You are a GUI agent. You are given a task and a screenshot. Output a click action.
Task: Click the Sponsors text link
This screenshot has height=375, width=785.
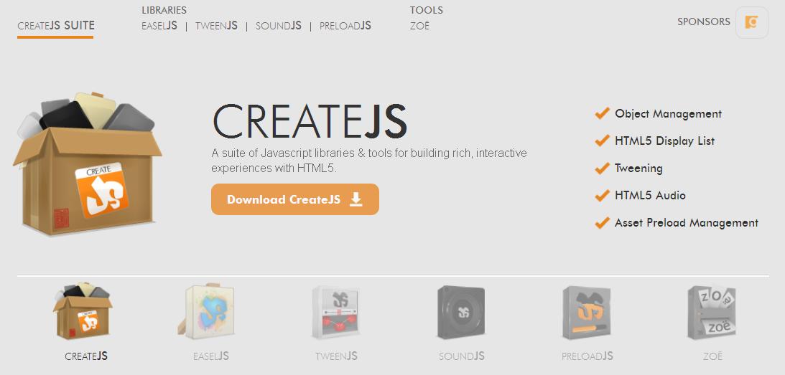pos(703,22)
